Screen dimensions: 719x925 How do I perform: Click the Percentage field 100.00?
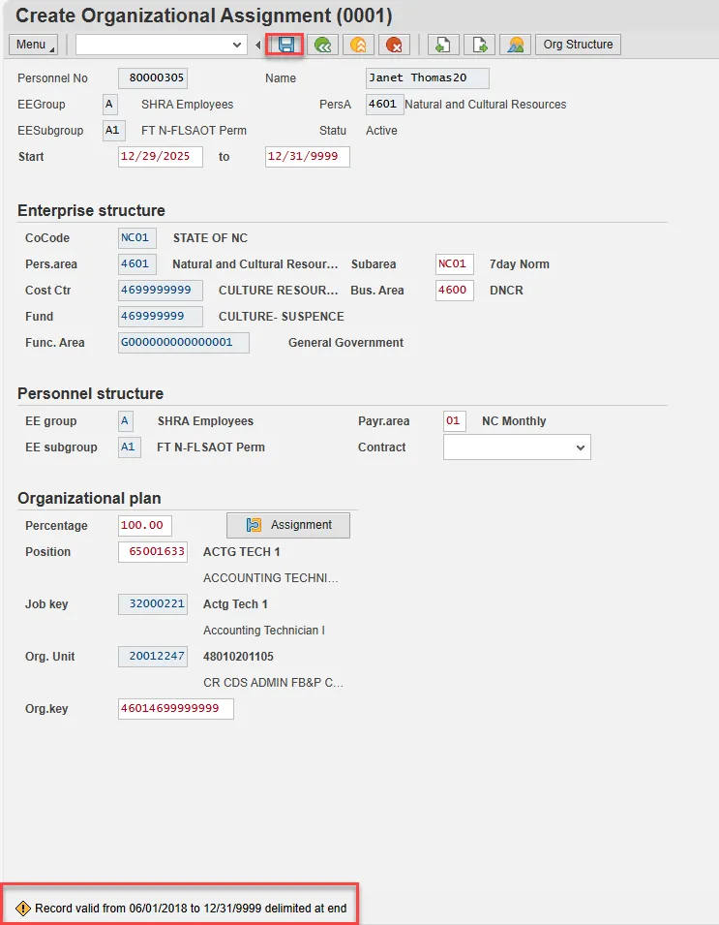(145, 526)
